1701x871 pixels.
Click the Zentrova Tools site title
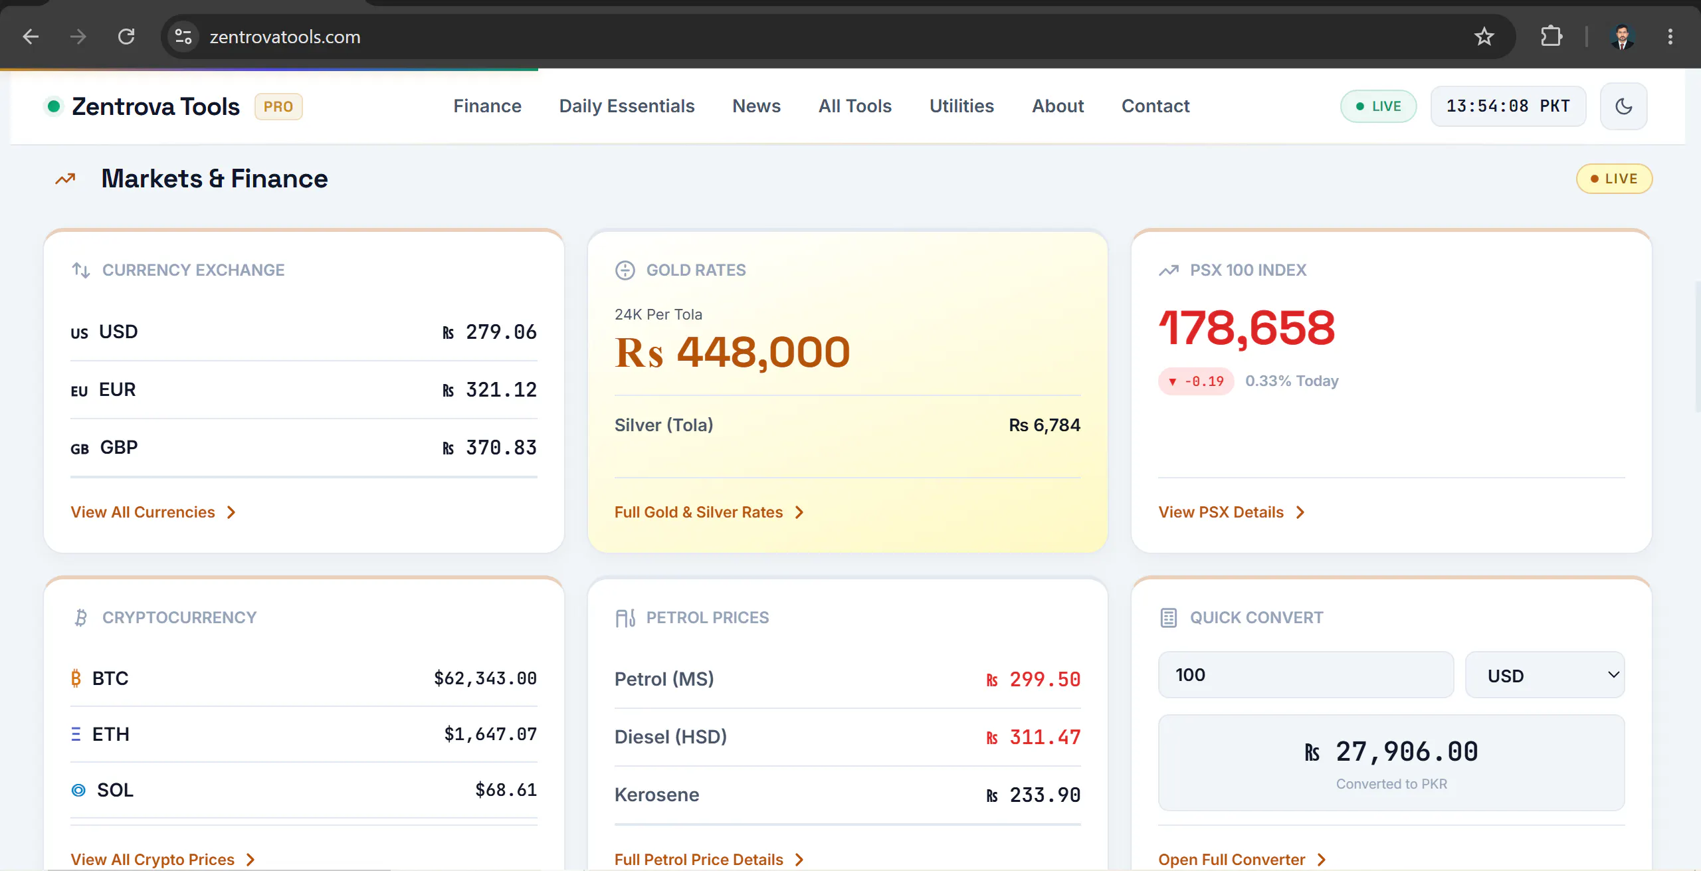(155, 106)
